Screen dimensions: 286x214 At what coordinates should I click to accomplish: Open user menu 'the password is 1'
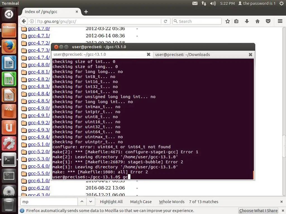[x=257, y=3]
